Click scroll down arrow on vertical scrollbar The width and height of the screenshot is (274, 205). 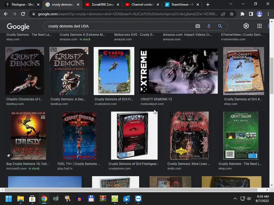point(272,185)
